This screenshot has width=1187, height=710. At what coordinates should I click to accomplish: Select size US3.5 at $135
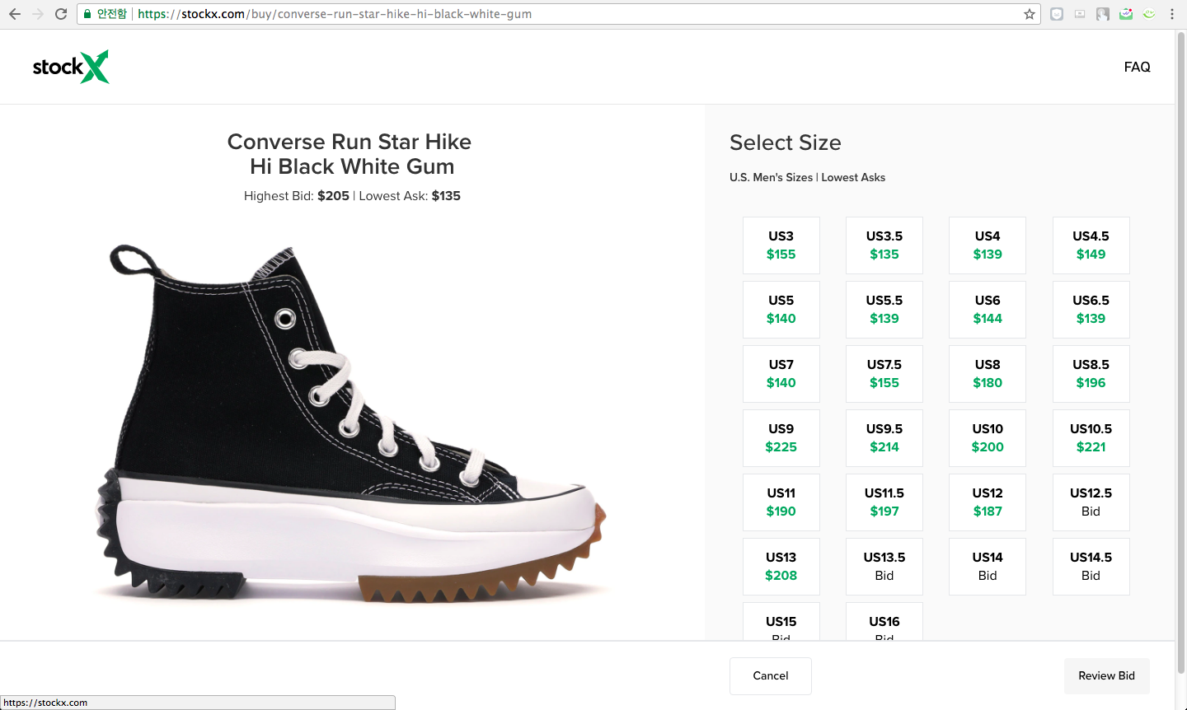[884, 245]
